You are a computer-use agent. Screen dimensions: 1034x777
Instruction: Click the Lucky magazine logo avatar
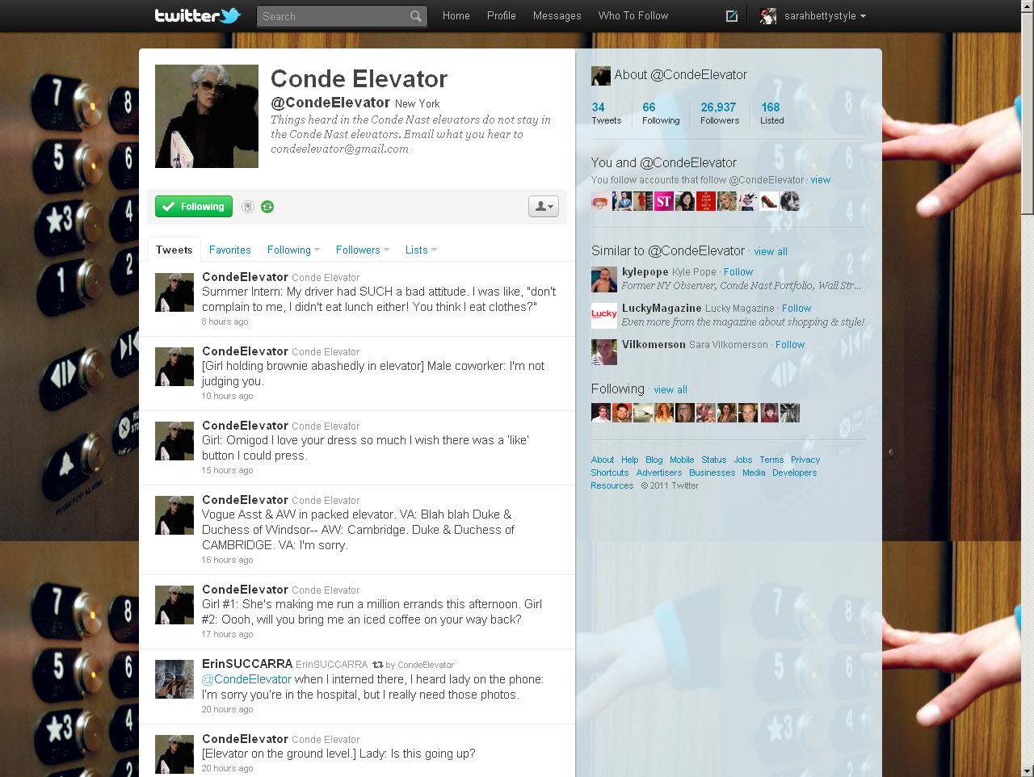pyautogui.click(x=604, y=316)
